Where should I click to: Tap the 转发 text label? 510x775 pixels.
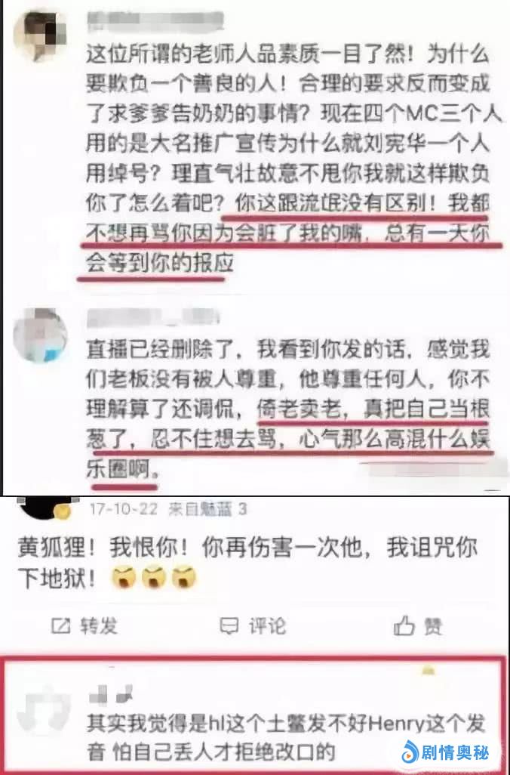click(x=99, y=625)
